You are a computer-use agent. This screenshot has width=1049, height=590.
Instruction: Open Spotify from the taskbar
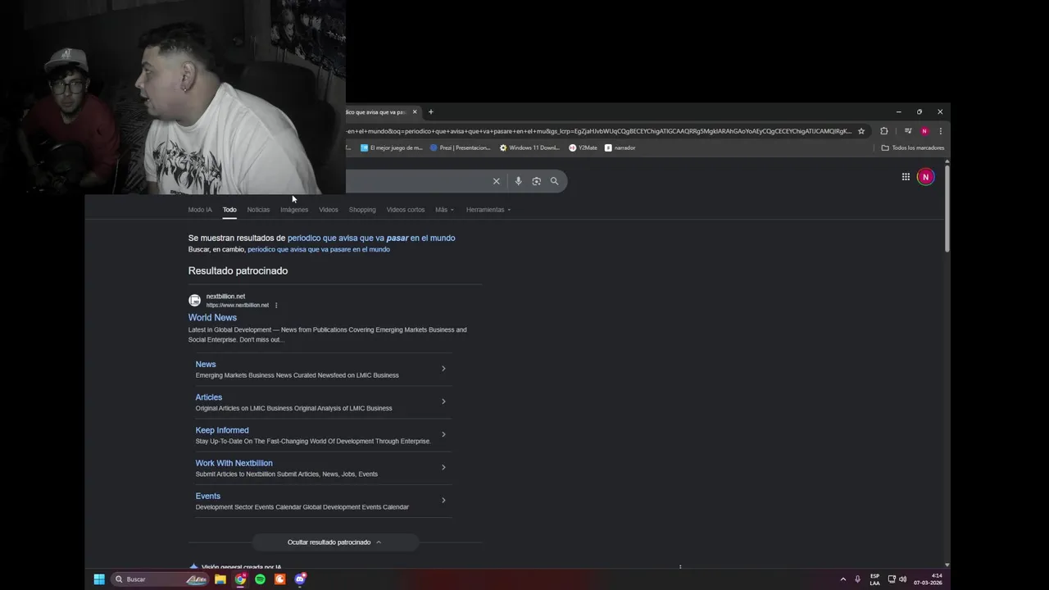[x=260, y=579]
